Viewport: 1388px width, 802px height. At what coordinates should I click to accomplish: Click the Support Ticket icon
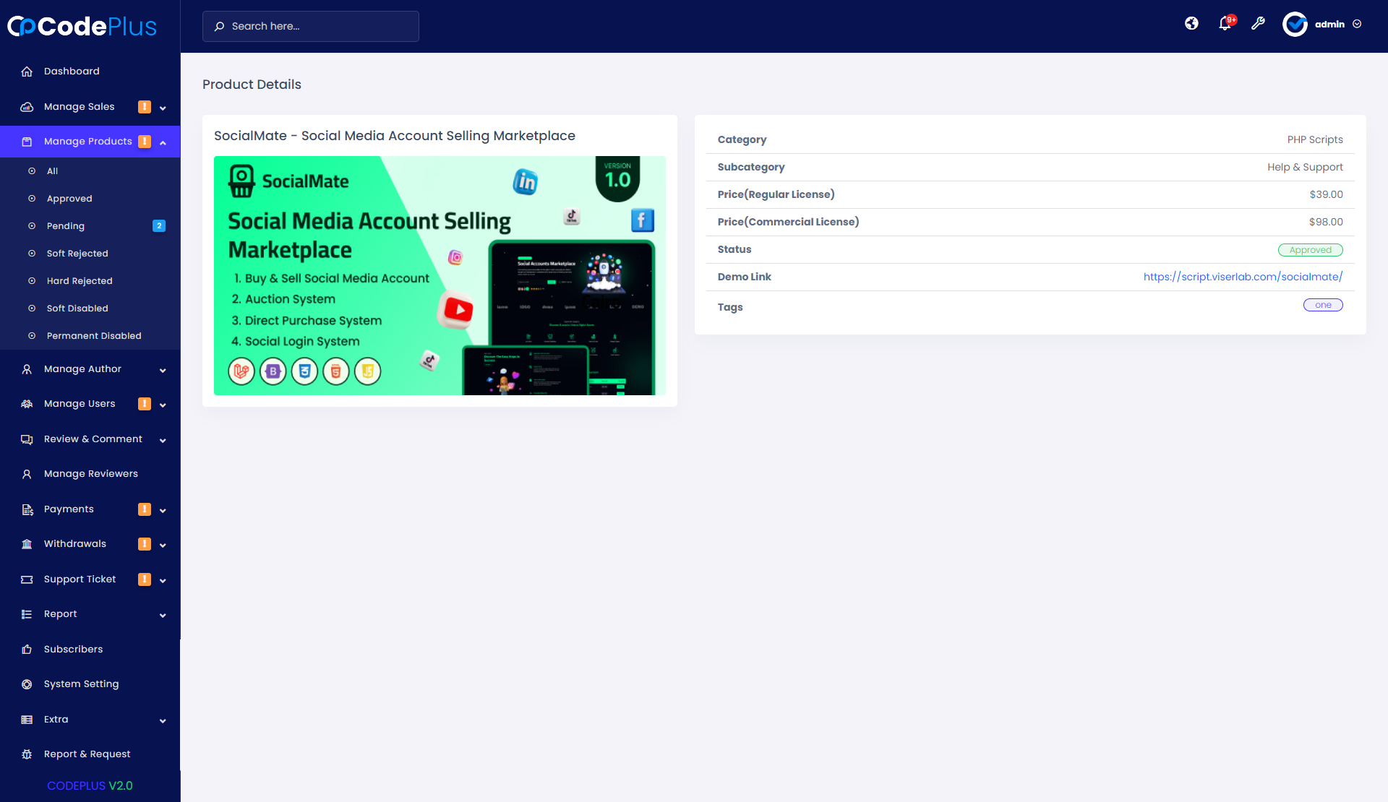[27, 579]
